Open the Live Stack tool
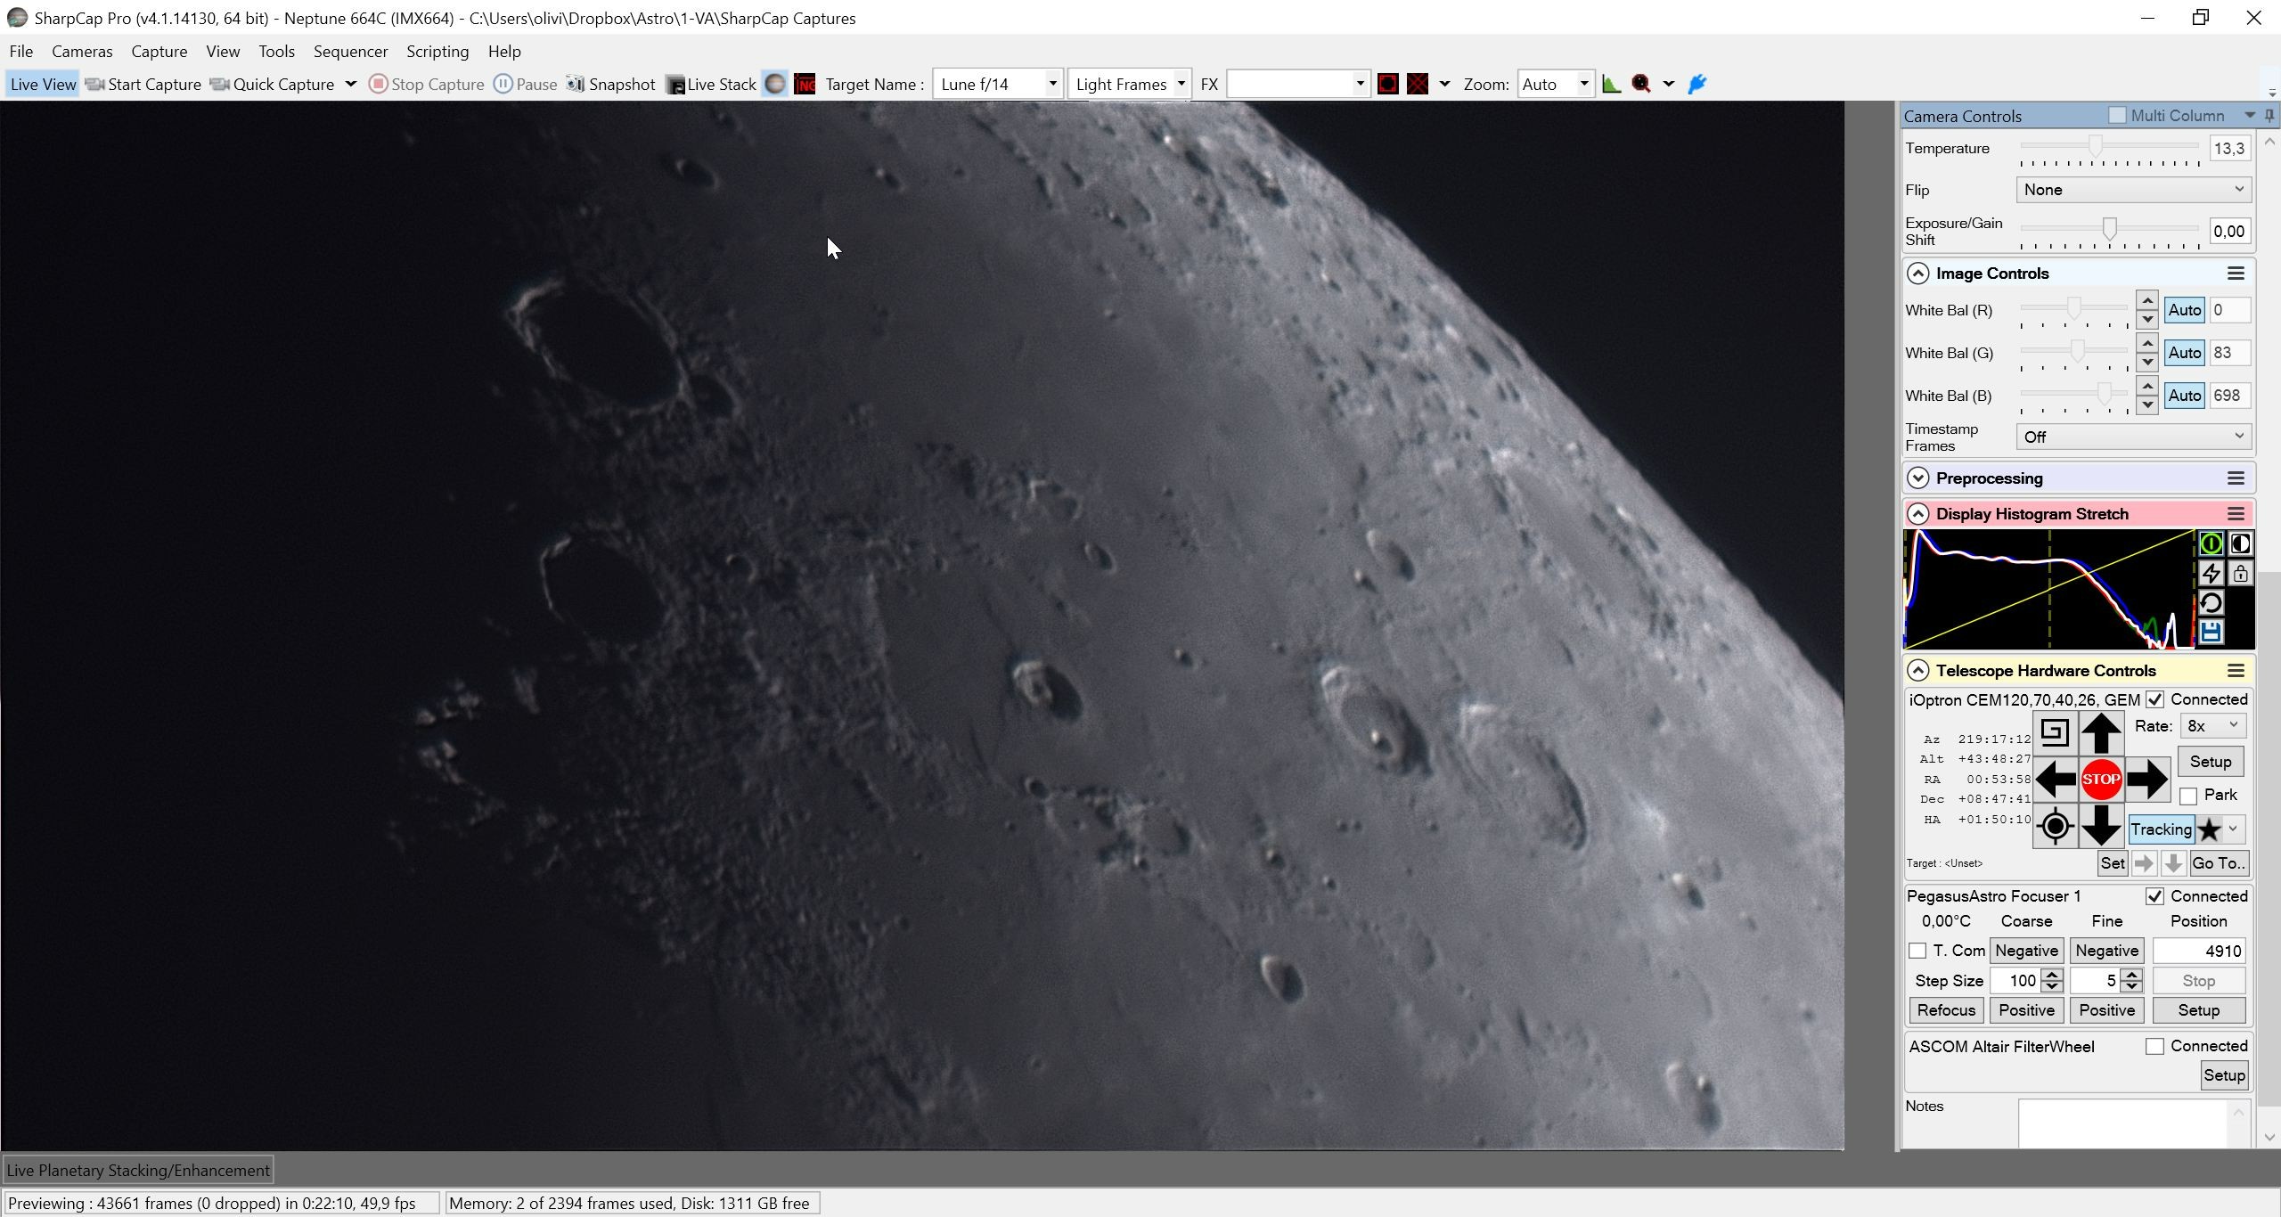Image resolution: width=2281 pixels, height=1217 pixels. point(711,84)
